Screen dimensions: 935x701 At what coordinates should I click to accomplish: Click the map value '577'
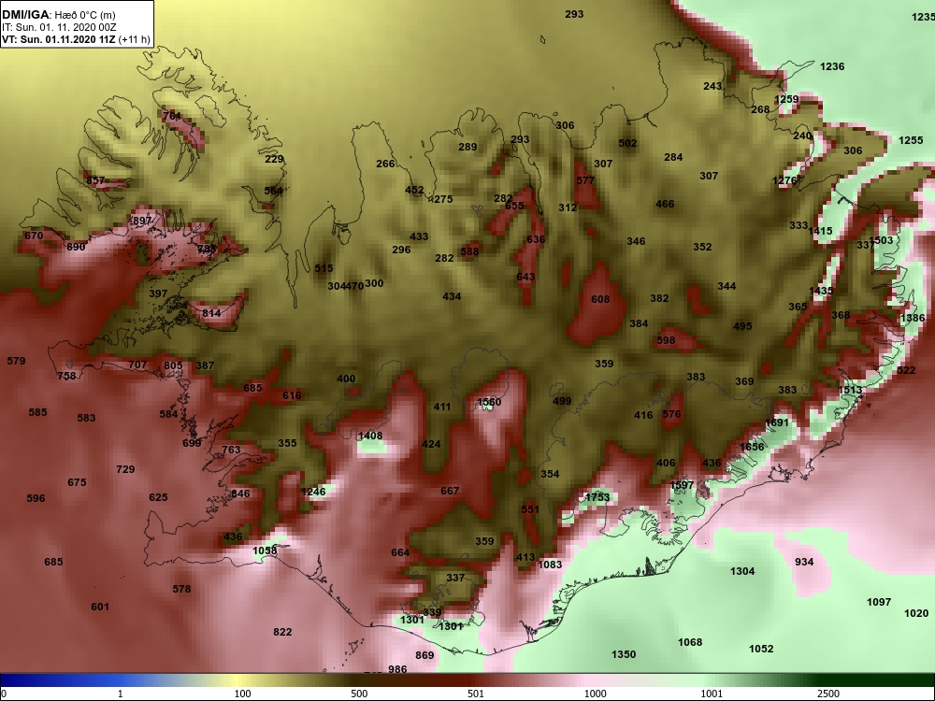585,180
